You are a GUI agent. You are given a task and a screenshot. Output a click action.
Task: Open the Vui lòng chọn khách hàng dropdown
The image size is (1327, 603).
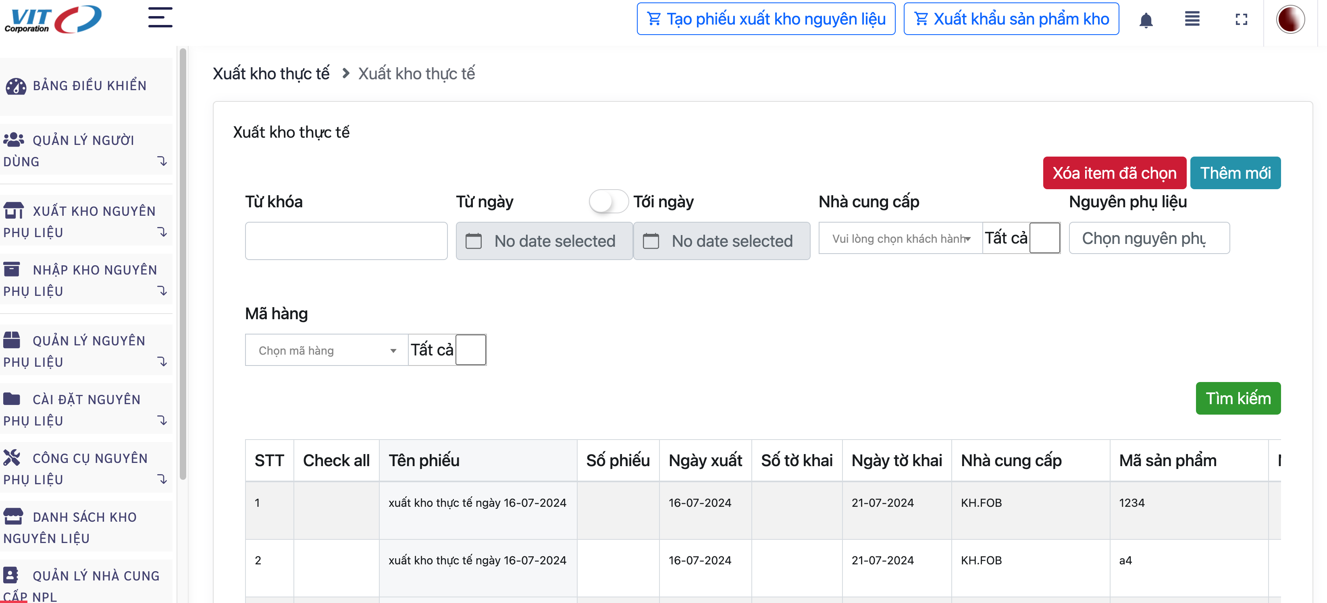(x=901, y=238)
